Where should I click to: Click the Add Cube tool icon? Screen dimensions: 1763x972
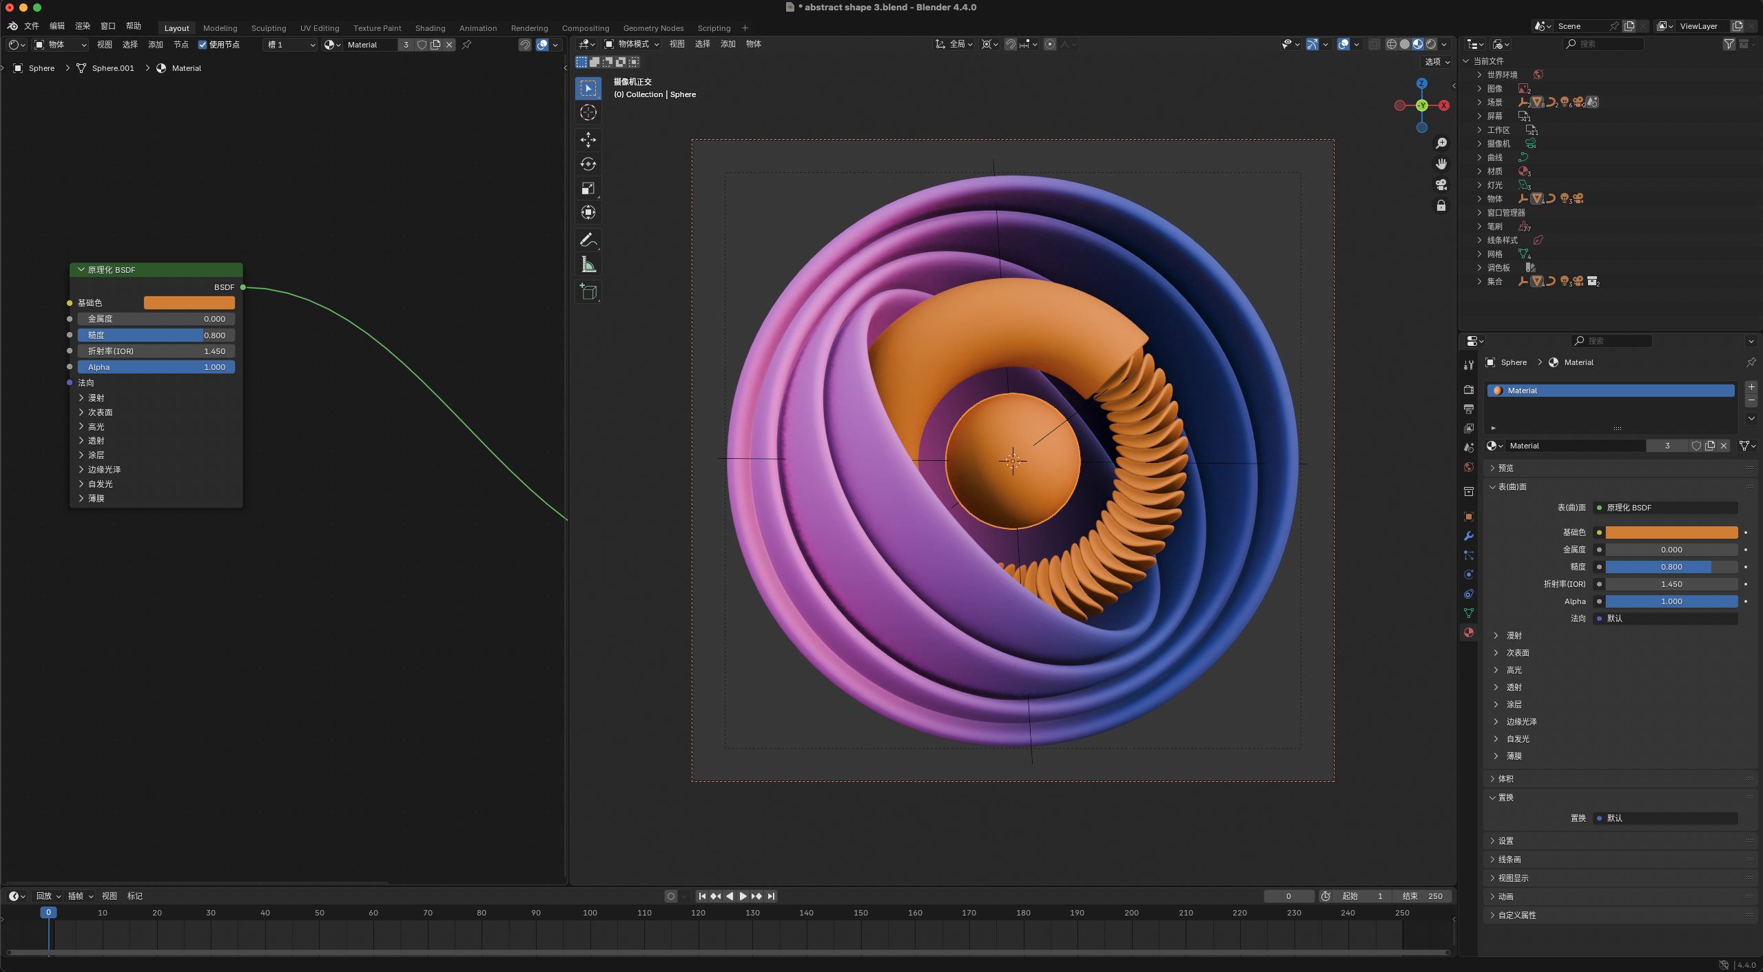(588, 291)
